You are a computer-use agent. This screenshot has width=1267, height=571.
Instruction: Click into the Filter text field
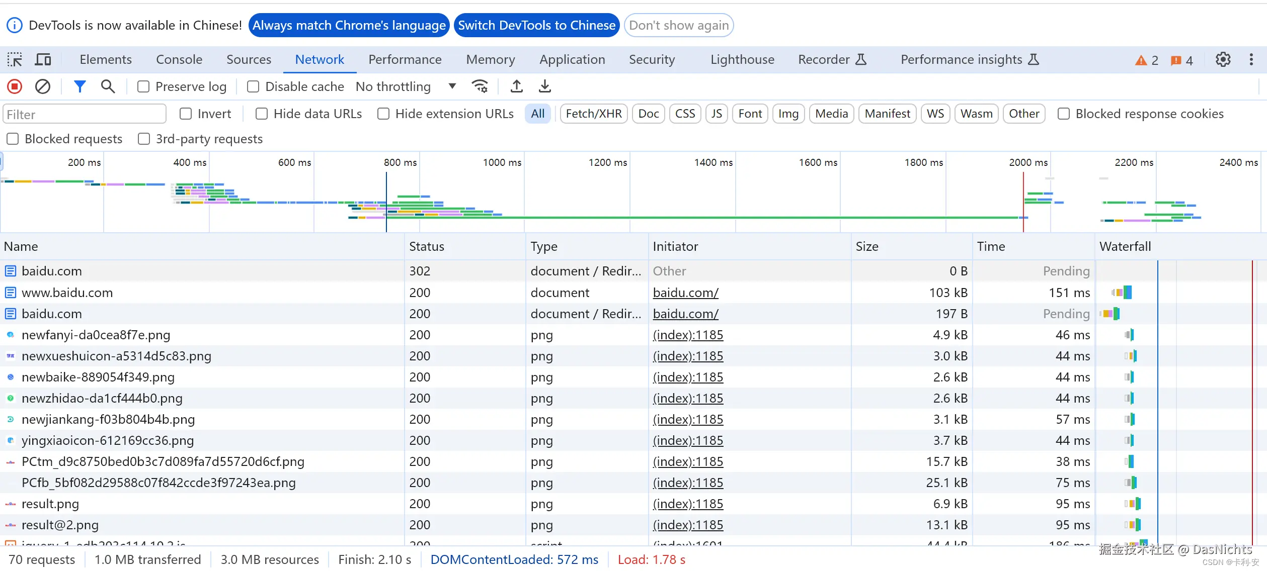coord(85,114)
